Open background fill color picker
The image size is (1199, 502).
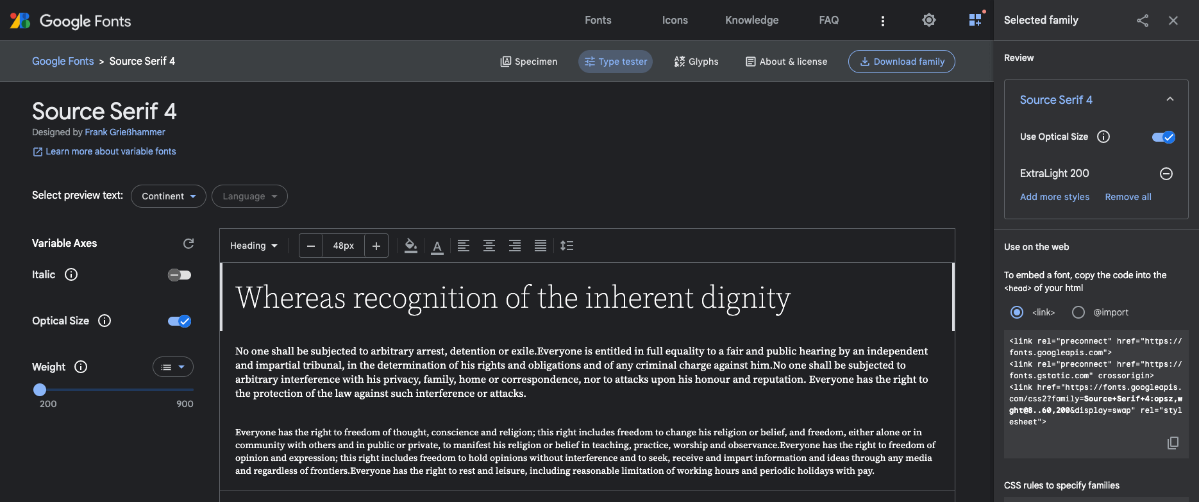[411, 246]
